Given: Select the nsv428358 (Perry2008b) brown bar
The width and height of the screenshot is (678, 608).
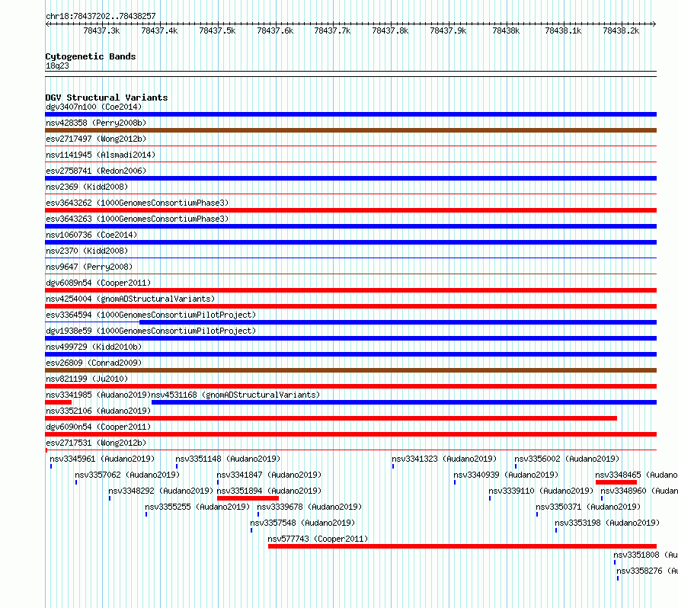Looking at the screenshot, I should 350,130.
